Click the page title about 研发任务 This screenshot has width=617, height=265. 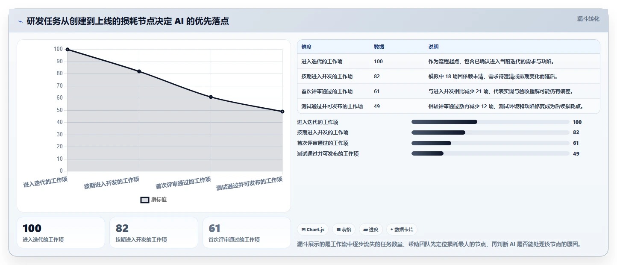pyautogui.click(x=128, y=21)
